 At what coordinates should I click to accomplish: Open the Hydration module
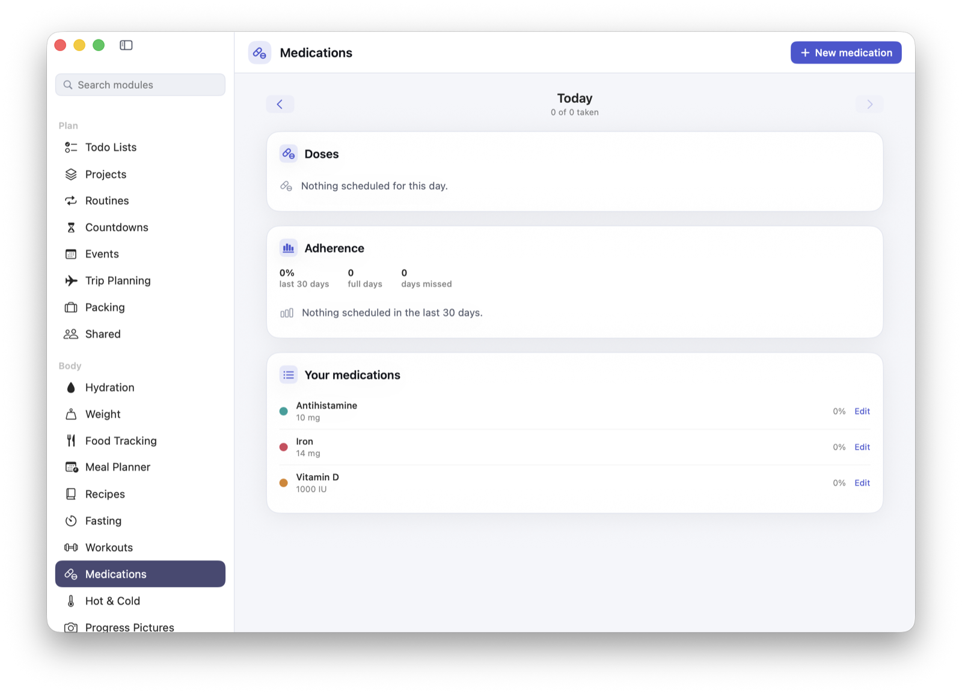tap(140, 388)
